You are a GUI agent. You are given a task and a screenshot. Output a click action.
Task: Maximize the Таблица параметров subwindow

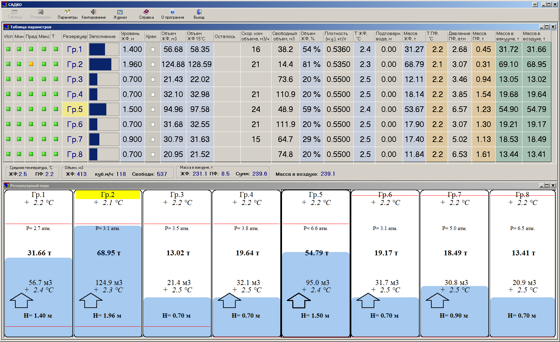click(547, 27)
